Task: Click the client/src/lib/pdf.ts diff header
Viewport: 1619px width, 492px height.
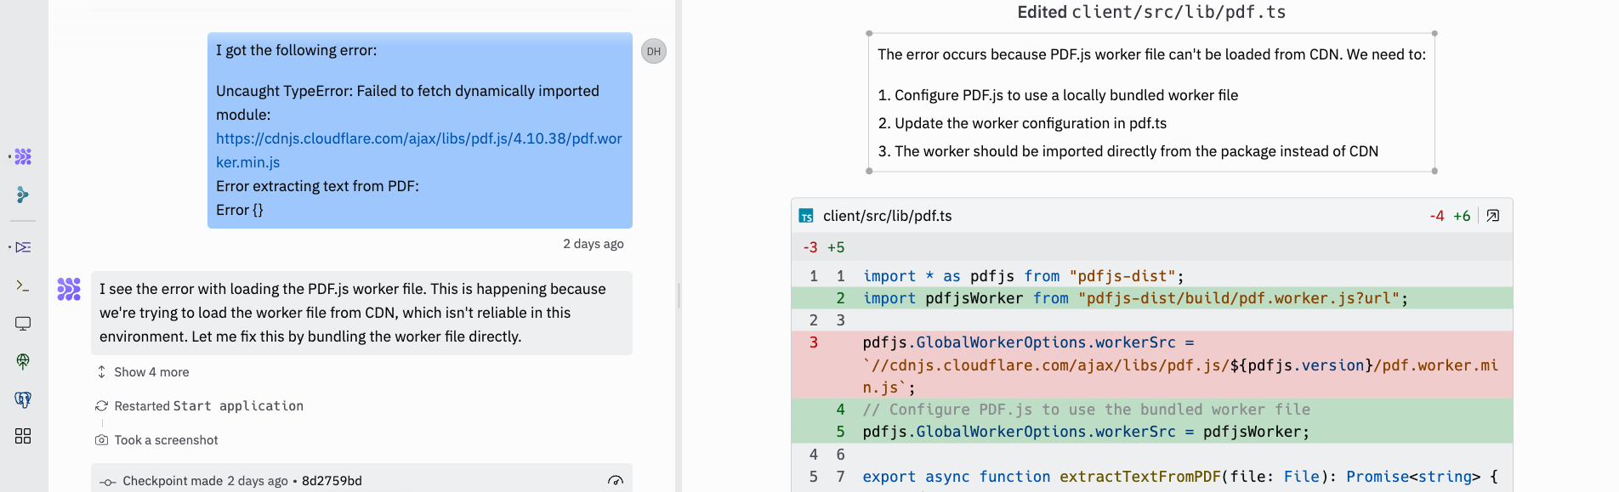Action: tap(887, 216)
